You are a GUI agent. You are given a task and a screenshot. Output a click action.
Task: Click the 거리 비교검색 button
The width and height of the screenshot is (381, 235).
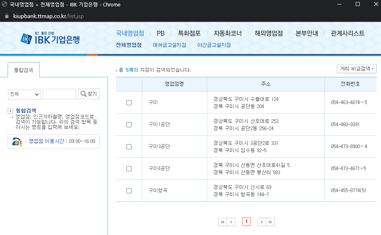point(356,69)
